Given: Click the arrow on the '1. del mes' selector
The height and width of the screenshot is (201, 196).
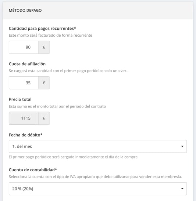Looking at the screenshot, I should [x=182, y=146].
